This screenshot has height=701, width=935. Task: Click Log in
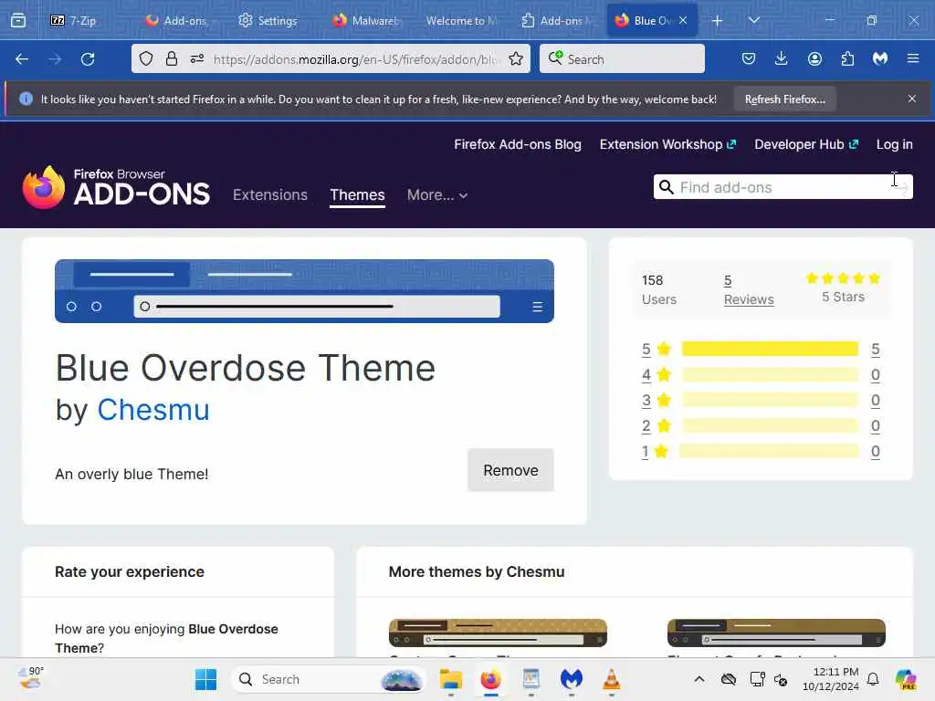(x=894, y=144)
